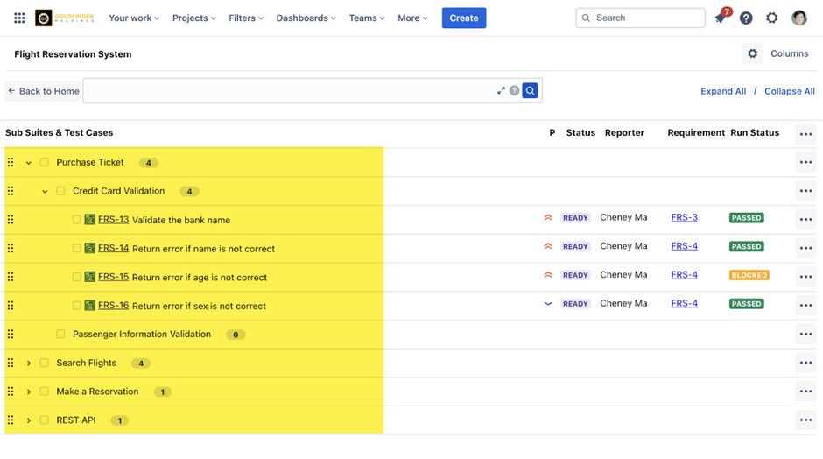823x459 pixels.
Task: Click the expand icon in the filter box
Action: coord(501,91)
